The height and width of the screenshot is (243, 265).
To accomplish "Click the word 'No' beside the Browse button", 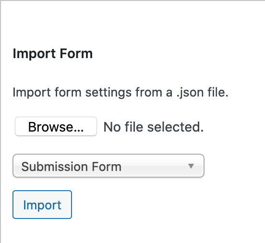I will [112, 127].
